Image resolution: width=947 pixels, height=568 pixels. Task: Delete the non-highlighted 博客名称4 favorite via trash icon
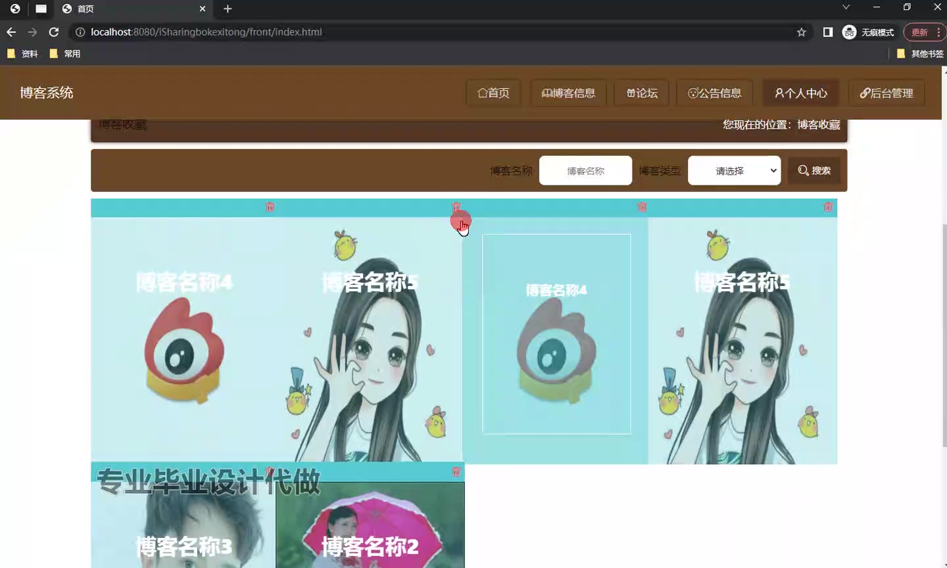coord(270,207)
